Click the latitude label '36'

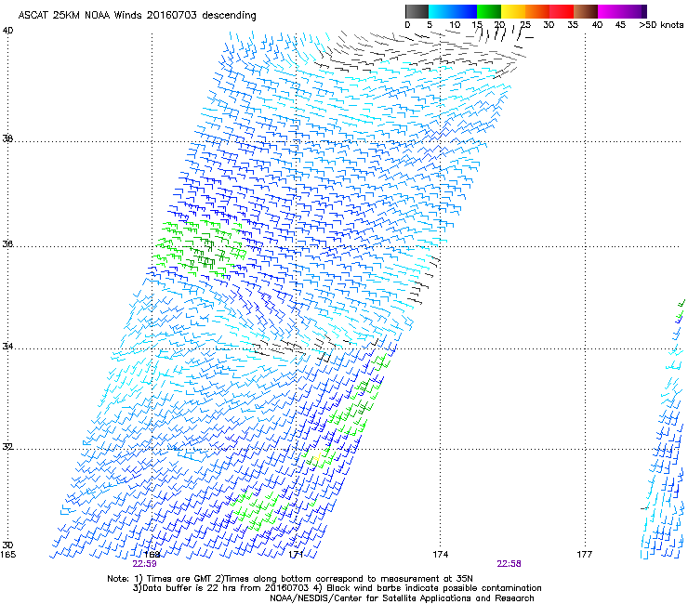[7, 243]
